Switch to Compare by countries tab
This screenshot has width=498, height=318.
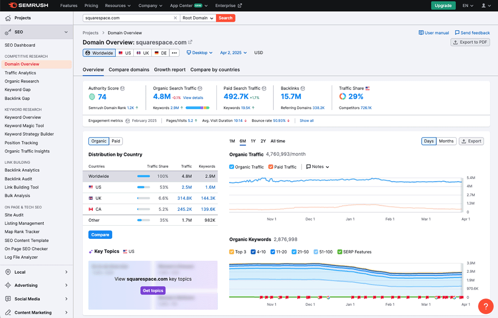pos(215,70)
